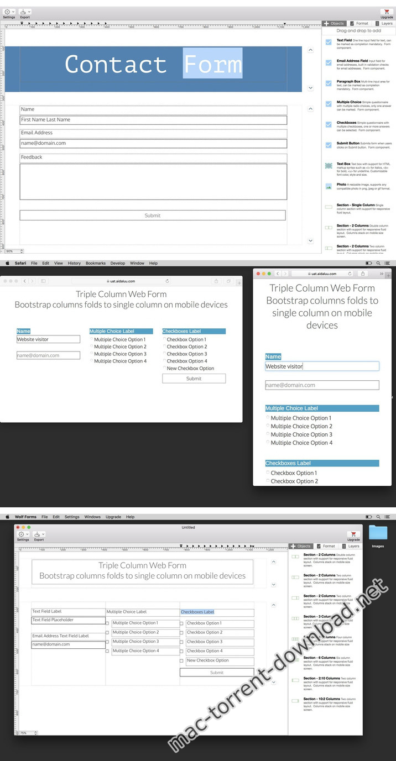Open Settings gear in the Untitled Wolf Forms window
The height and width of the screenshot is (761, 396).
pyautogui.click(x=22, y=534)
